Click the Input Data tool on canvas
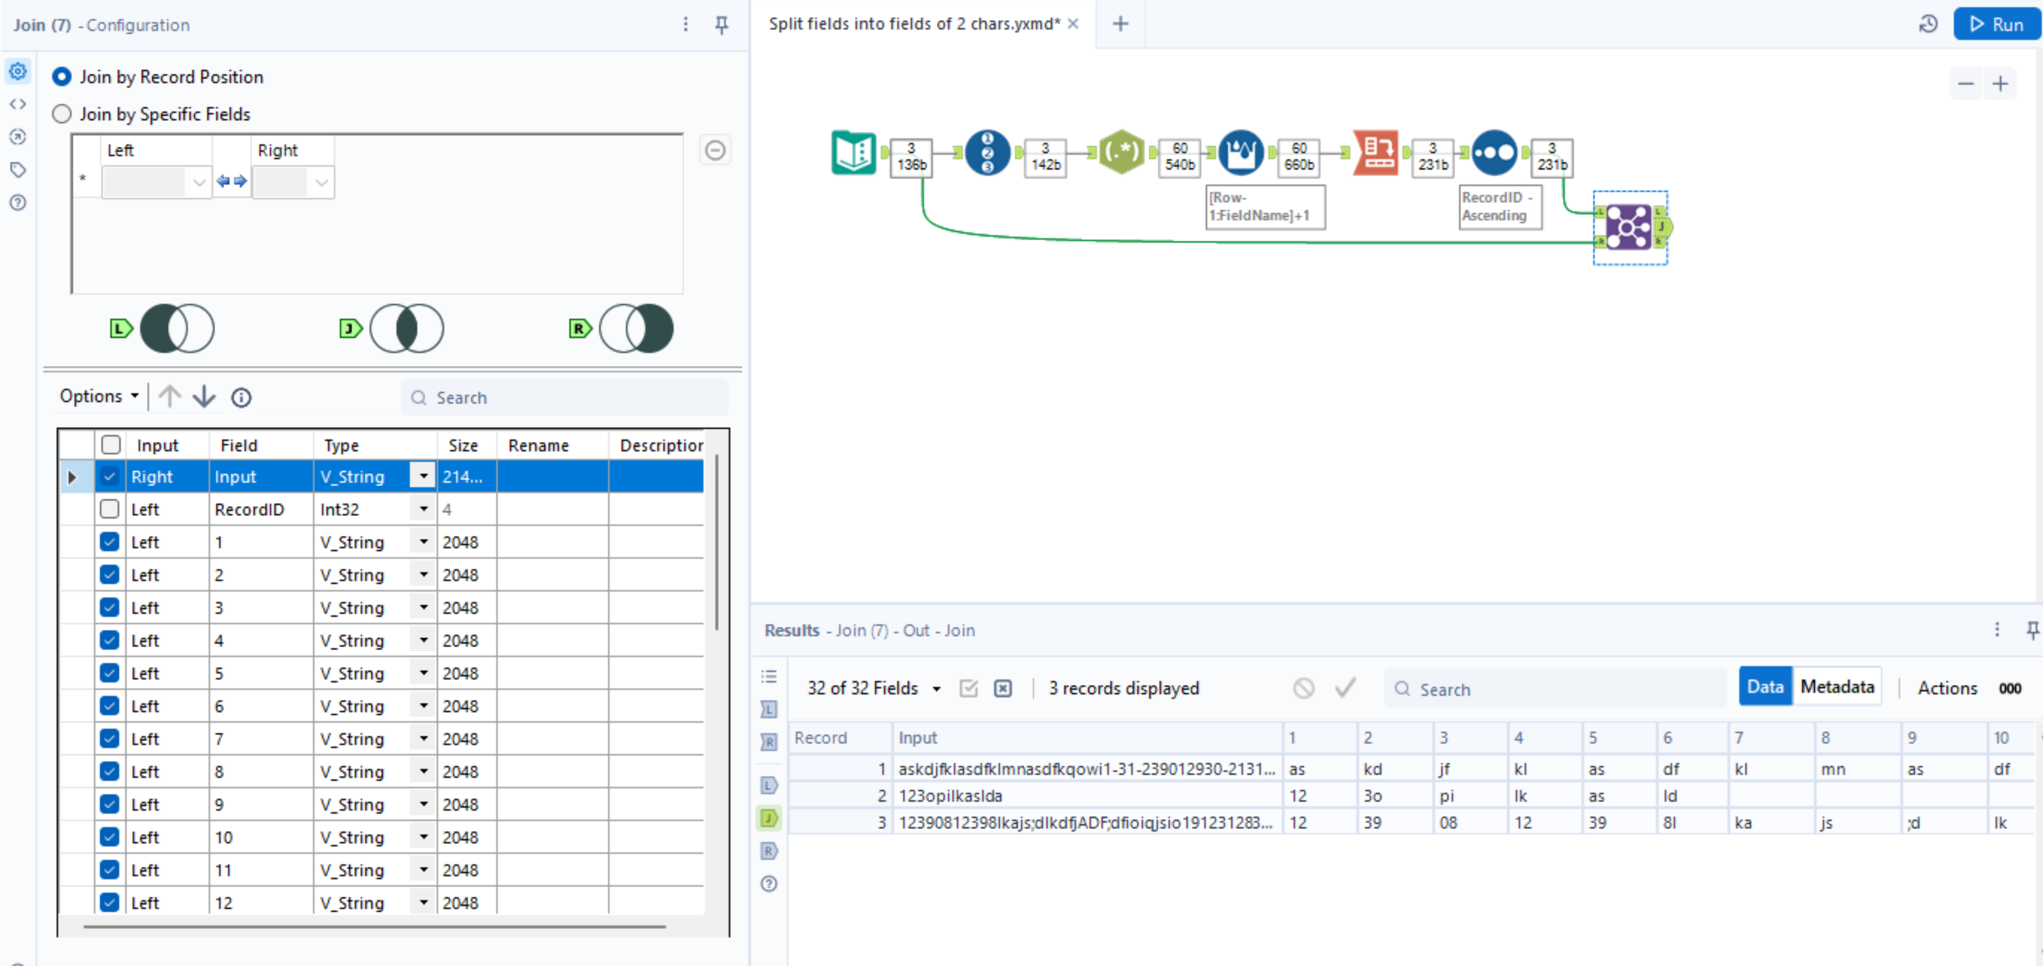The image size is (2043, 966). [853, 152]
